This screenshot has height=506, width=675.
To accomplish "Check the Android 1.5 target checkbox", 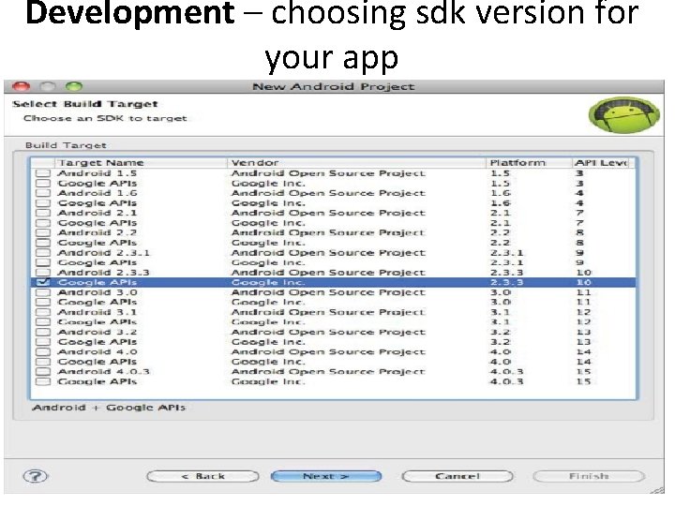I will [x=43, y=173].
